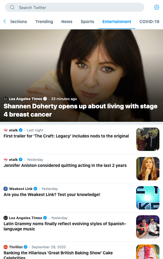Click the etalk avatar on The Craft story
The width and height of the screenshot is (163, 259).
5,130
